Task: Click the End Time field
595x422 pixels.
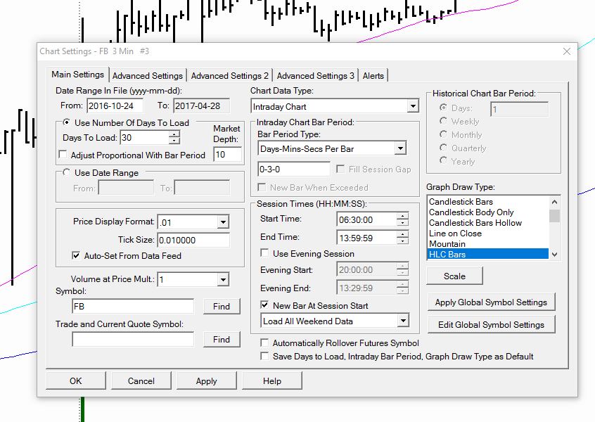Action: point(367,238)
